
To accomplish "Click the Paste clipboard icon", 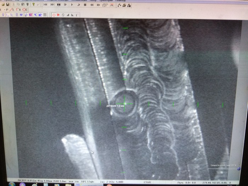I will click(x=23, y=4).
